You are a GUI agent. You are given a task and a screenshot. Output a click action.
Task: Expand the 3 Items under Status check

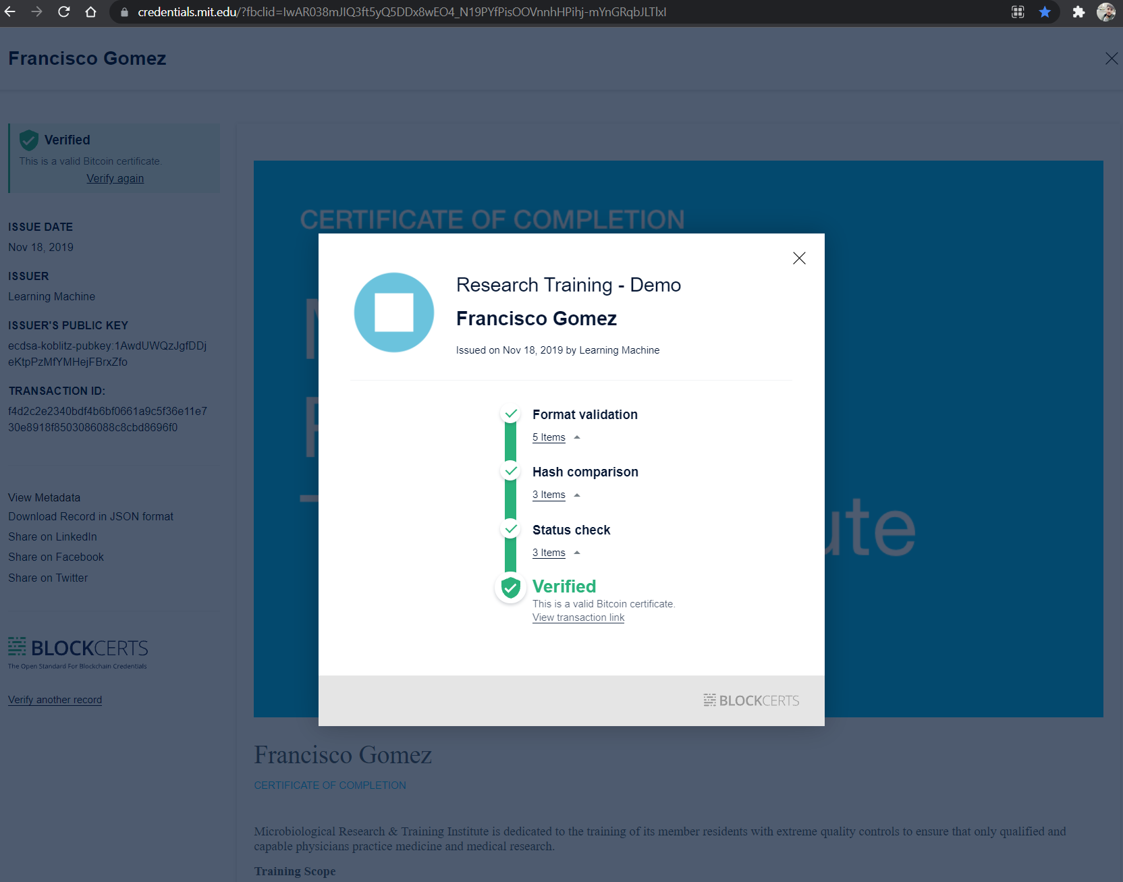tap(549, 553)
